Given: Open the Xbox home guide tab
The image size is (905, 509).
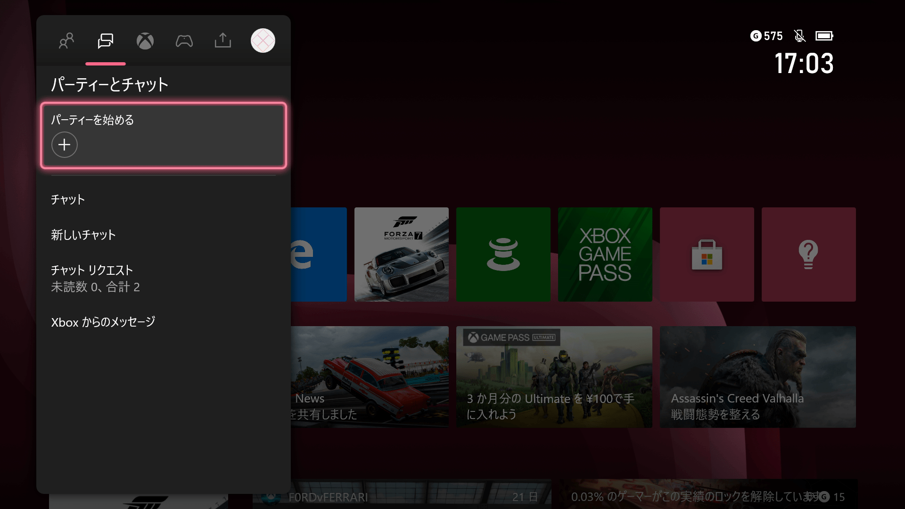Looking at the screenshot, I should click(145, 41).
